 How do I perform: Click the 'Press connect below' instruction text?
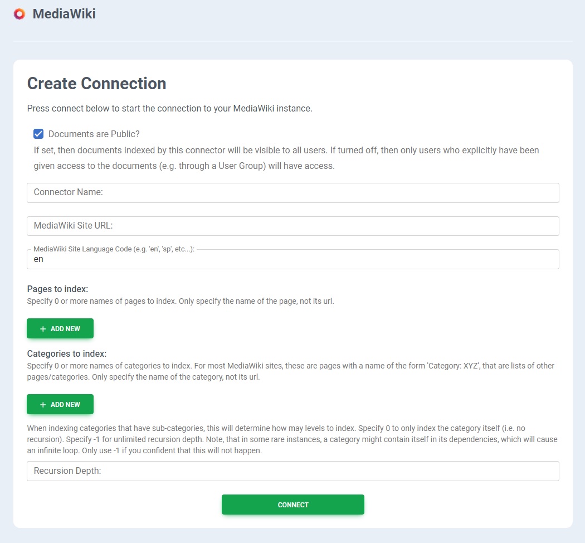click(169, 108)
